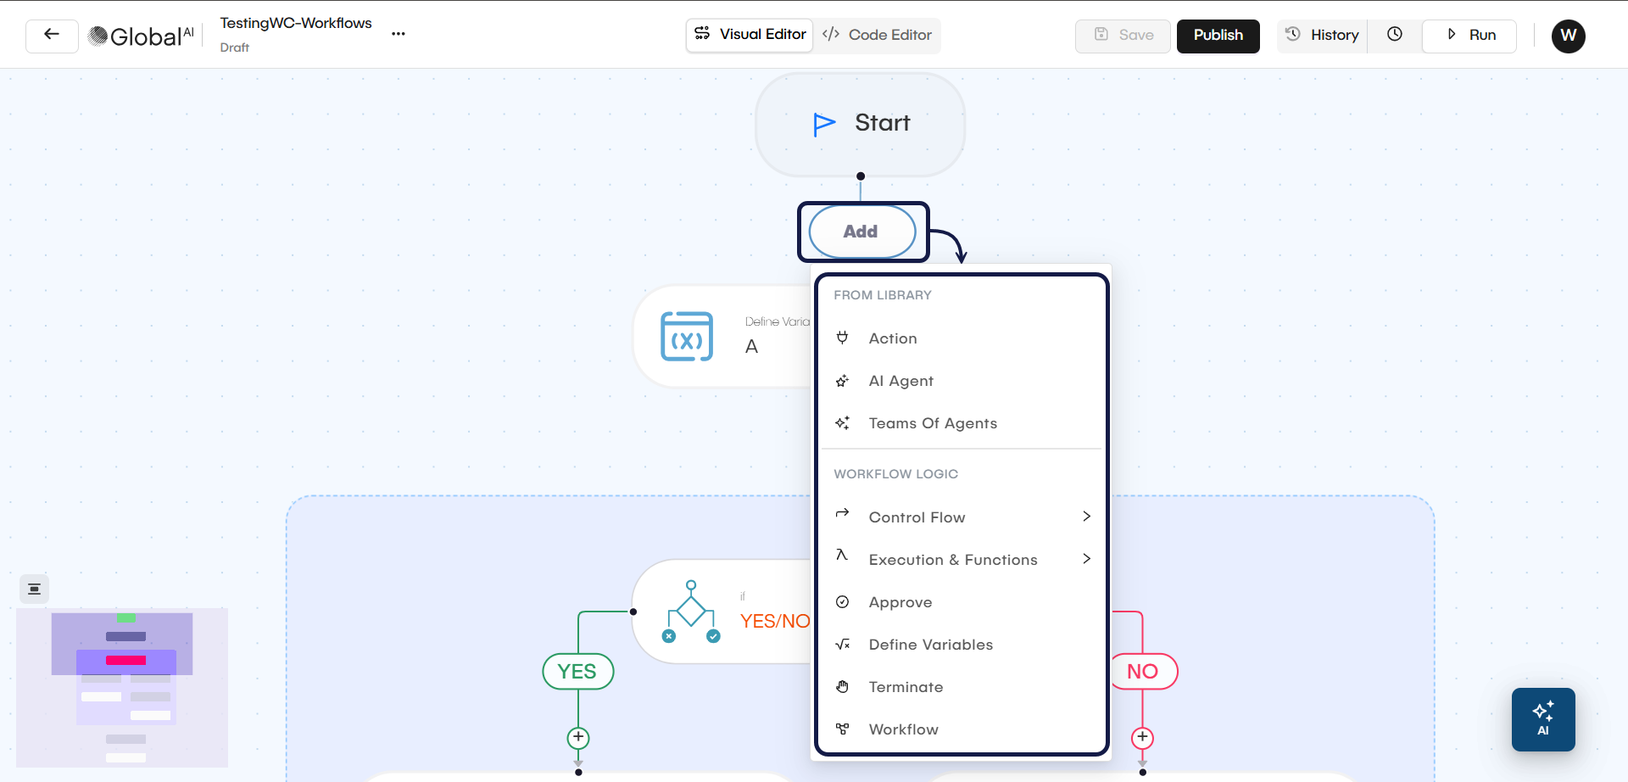
Task: Select Action from the library menu
Action: pyautogui.click(x=893, y=338)
